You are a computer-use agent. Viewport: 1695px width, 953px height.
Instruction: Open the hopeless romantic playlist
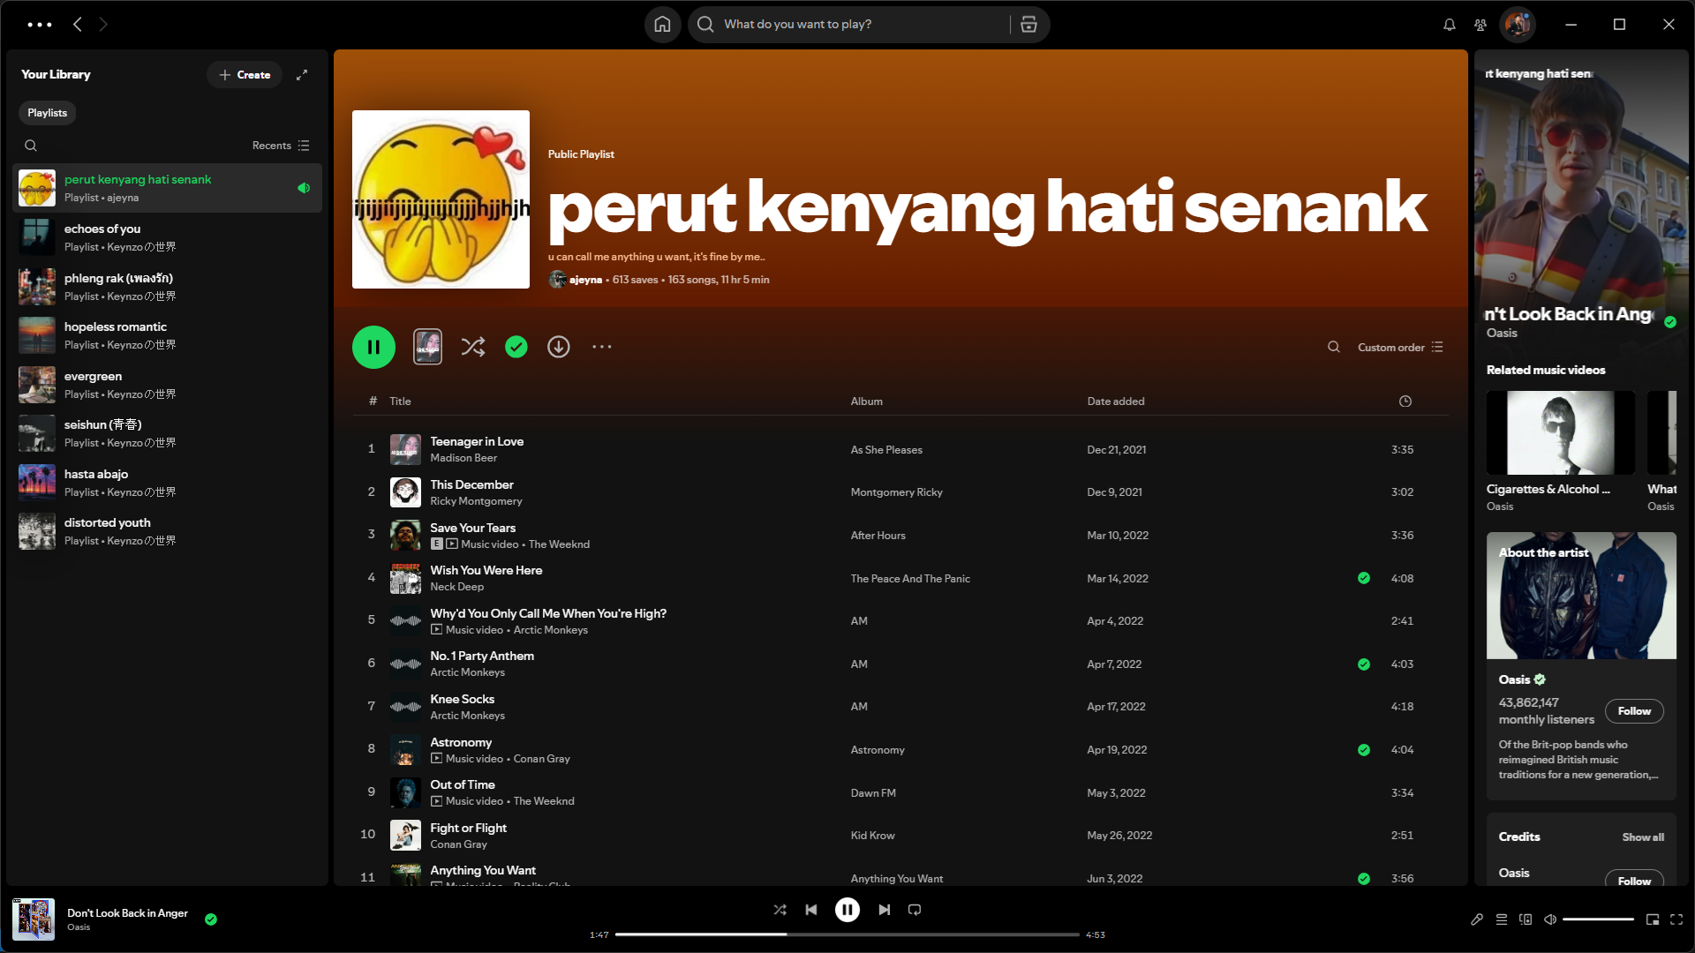(x=168, y=335)
